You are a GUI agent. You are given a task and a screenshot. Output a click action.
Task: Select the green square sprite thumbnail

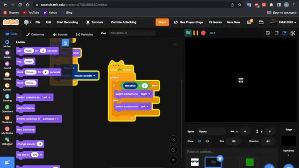click(249, 162)
